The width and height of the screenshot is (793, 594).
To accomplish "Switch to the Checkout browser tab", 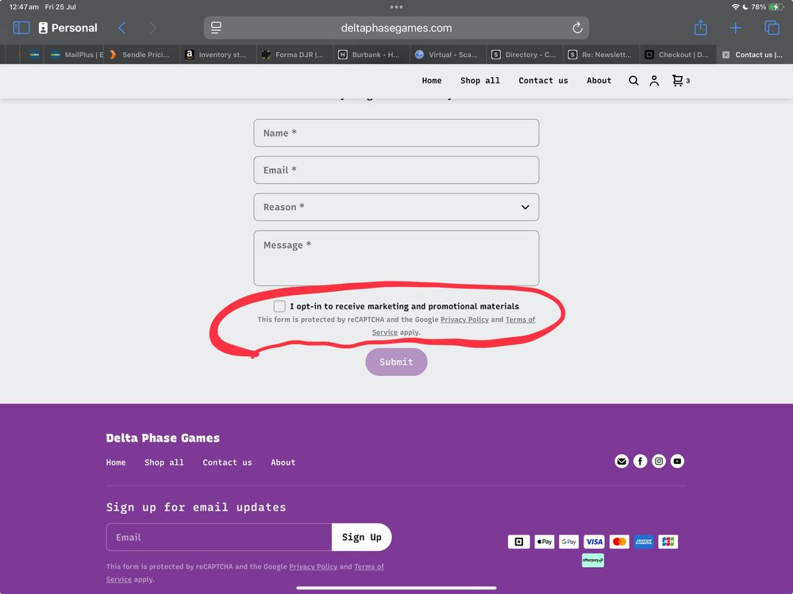I will pyautogui.click(x=677, y=55).
